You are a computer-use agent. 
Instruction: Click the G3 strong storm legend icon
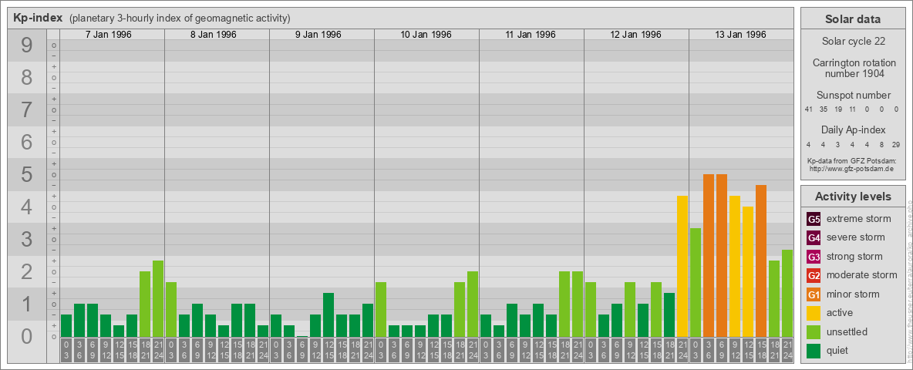[x=814, y=257]
